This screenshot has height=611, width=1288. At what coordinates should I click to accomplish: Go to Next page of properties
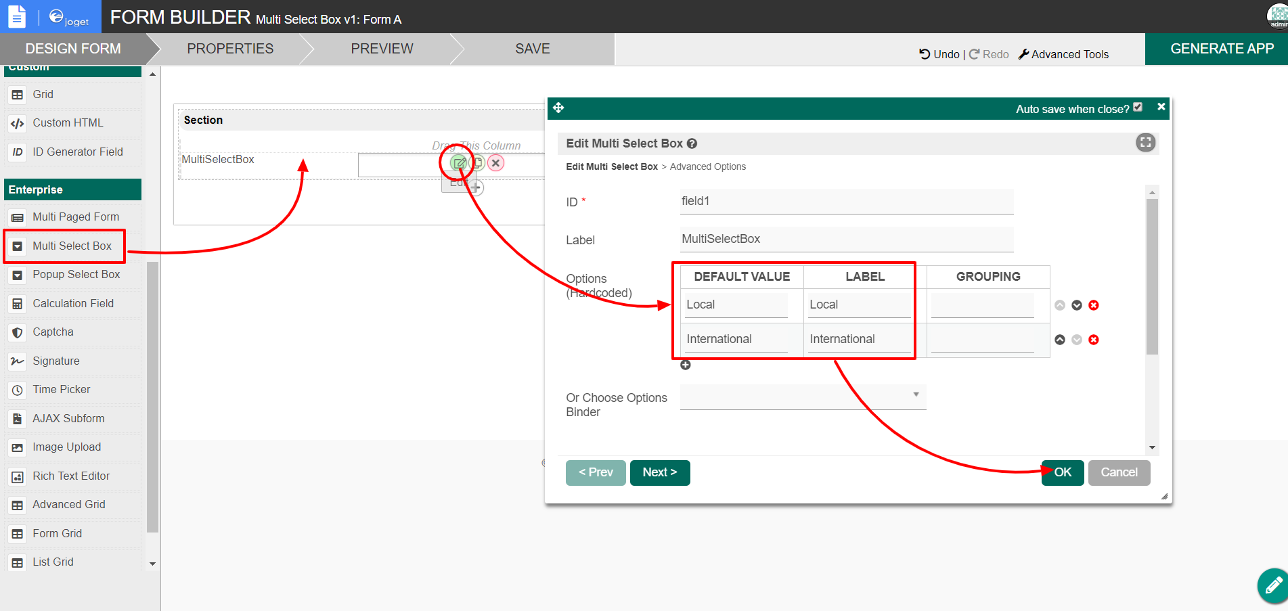pyautogui.click(x=659, y=472)
